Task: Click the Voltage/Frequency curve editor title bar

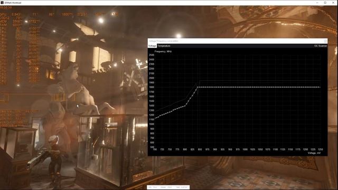Action: coord(238,41)
